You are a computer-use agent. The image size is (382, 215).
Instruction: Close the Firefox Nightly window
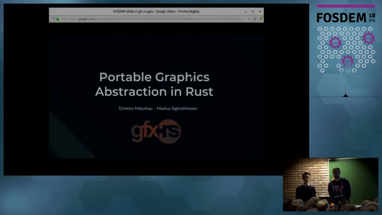pos(260,11)
